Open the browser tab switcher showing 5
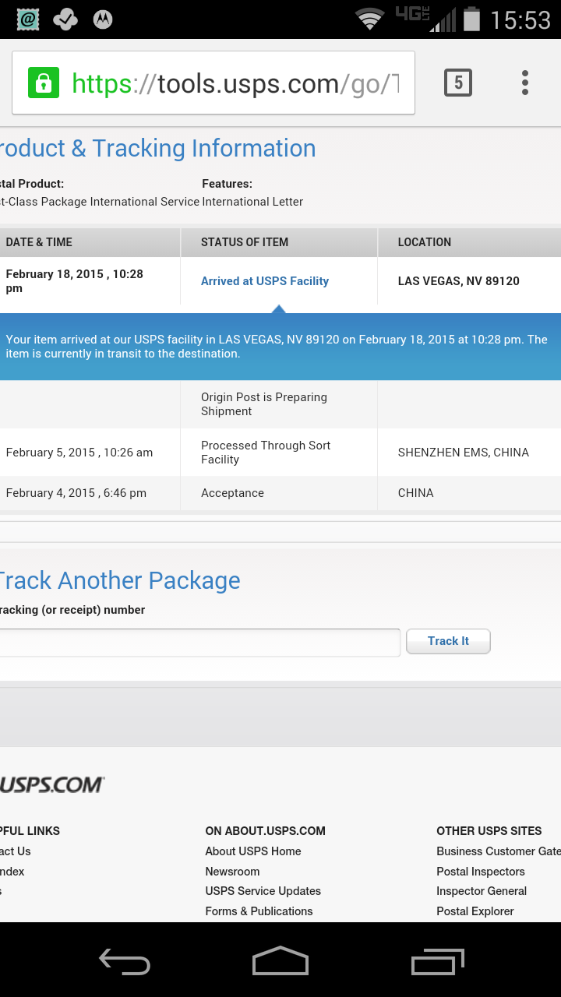 (458, 83)
